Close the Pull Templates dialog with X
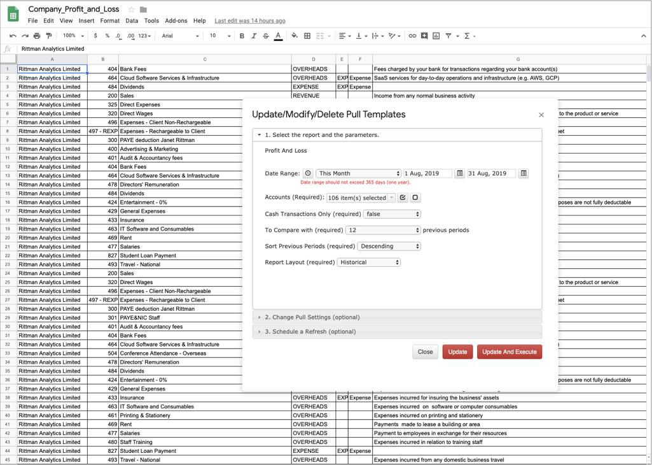This screenshot has width=652, height=465. pyautogui.click(x=541, y=115)
